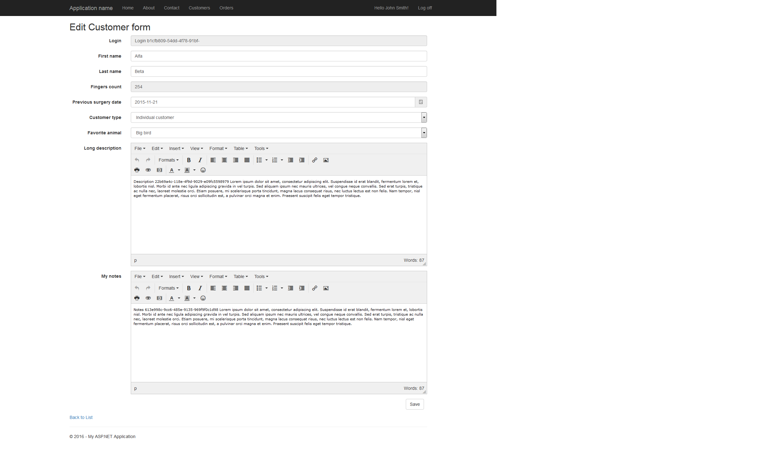Click the First name input field
The width and height of the screenshot is (768, 449).
click(x=279, y=56)
